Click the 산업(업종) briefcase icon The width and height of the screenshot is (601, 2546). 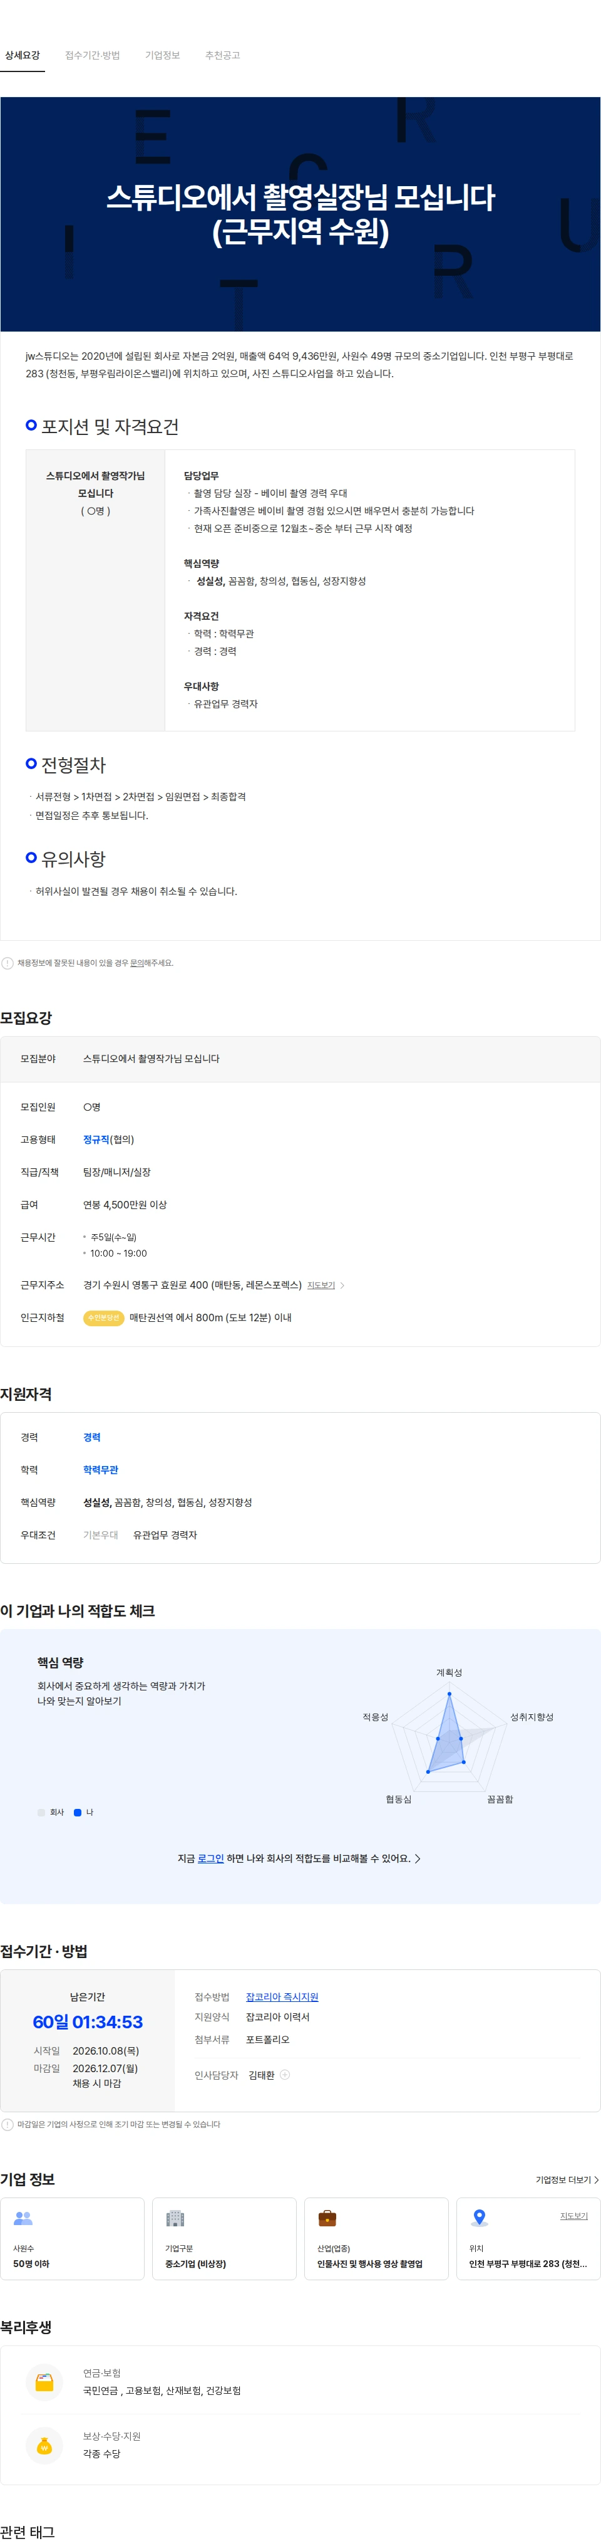pos(327,2218)
